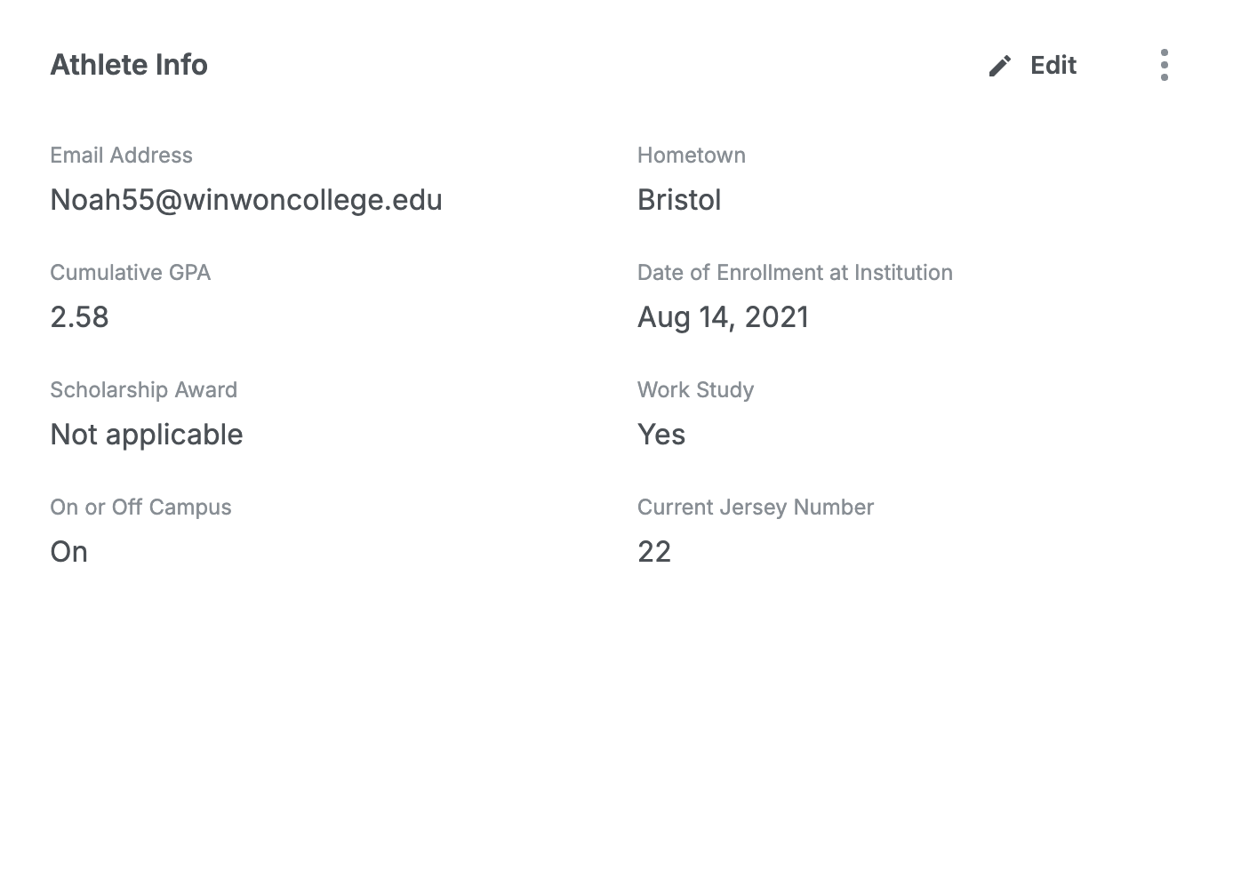Click the Work Study value Yes

(661, 435)
